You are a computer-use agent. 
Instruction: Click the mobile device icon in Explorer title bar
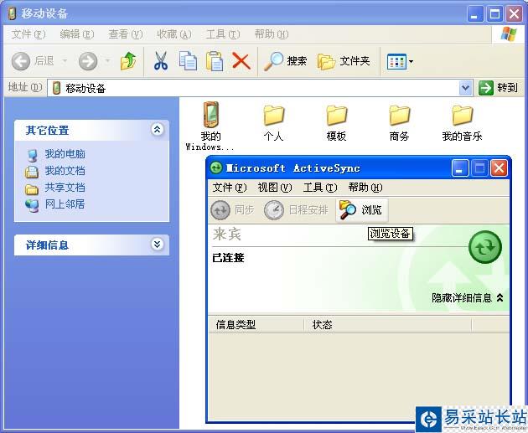(12, 13)
